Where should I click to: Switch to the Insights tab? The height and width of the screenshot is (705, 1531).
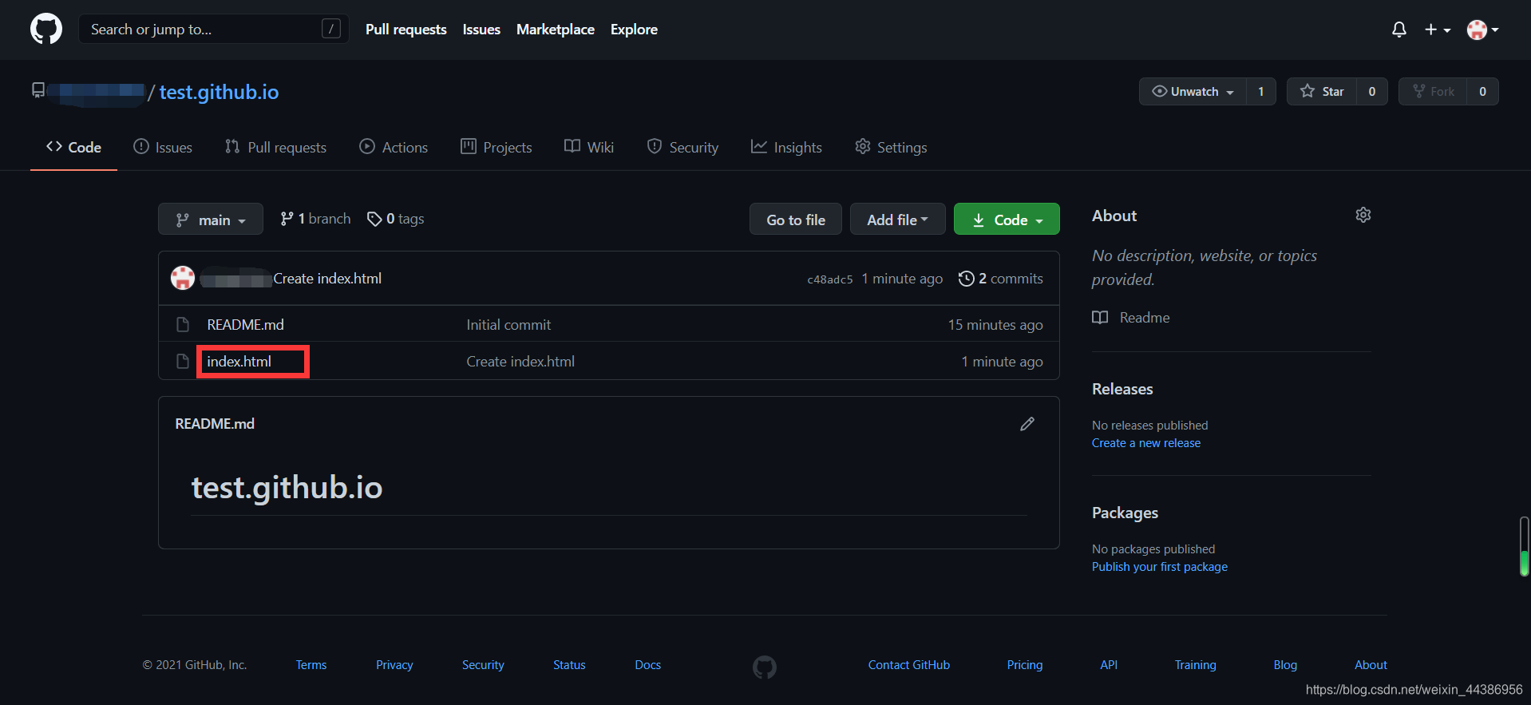pyautogui.click(x=786, y=147)
